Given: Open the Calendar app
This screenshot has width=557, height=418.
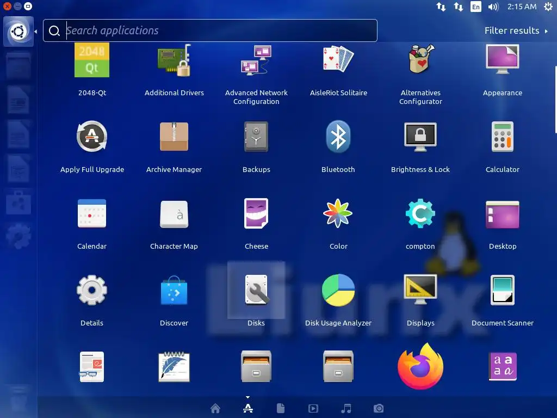Looking at the screenshot, I should coord(92,213).
